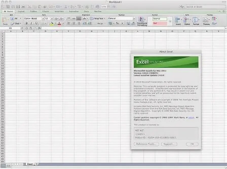
Task: Open the Layout ribbon tab
Action: (21, 11)
